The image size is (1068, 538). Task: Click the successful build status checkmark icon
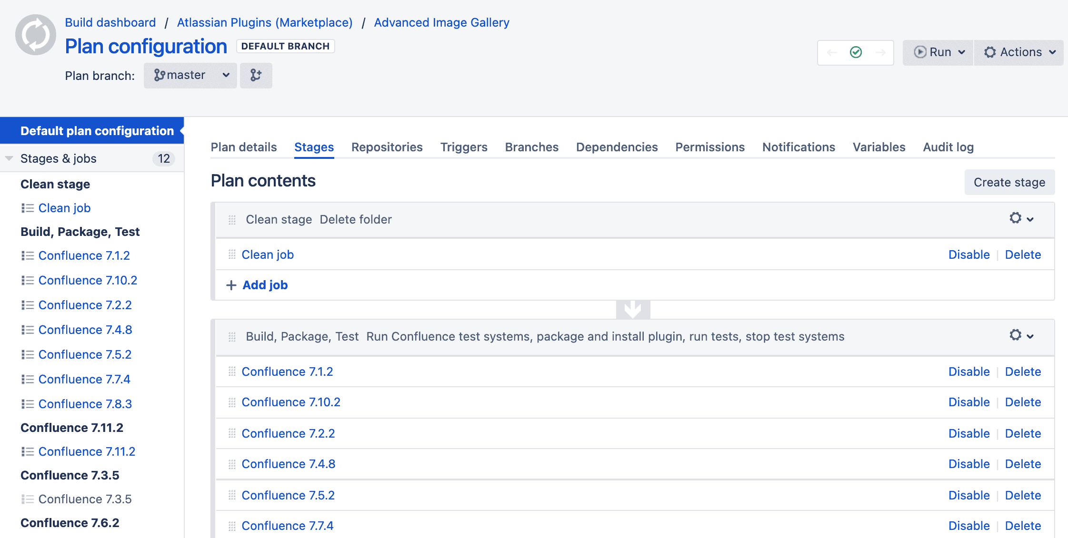[x=856, y=52]
